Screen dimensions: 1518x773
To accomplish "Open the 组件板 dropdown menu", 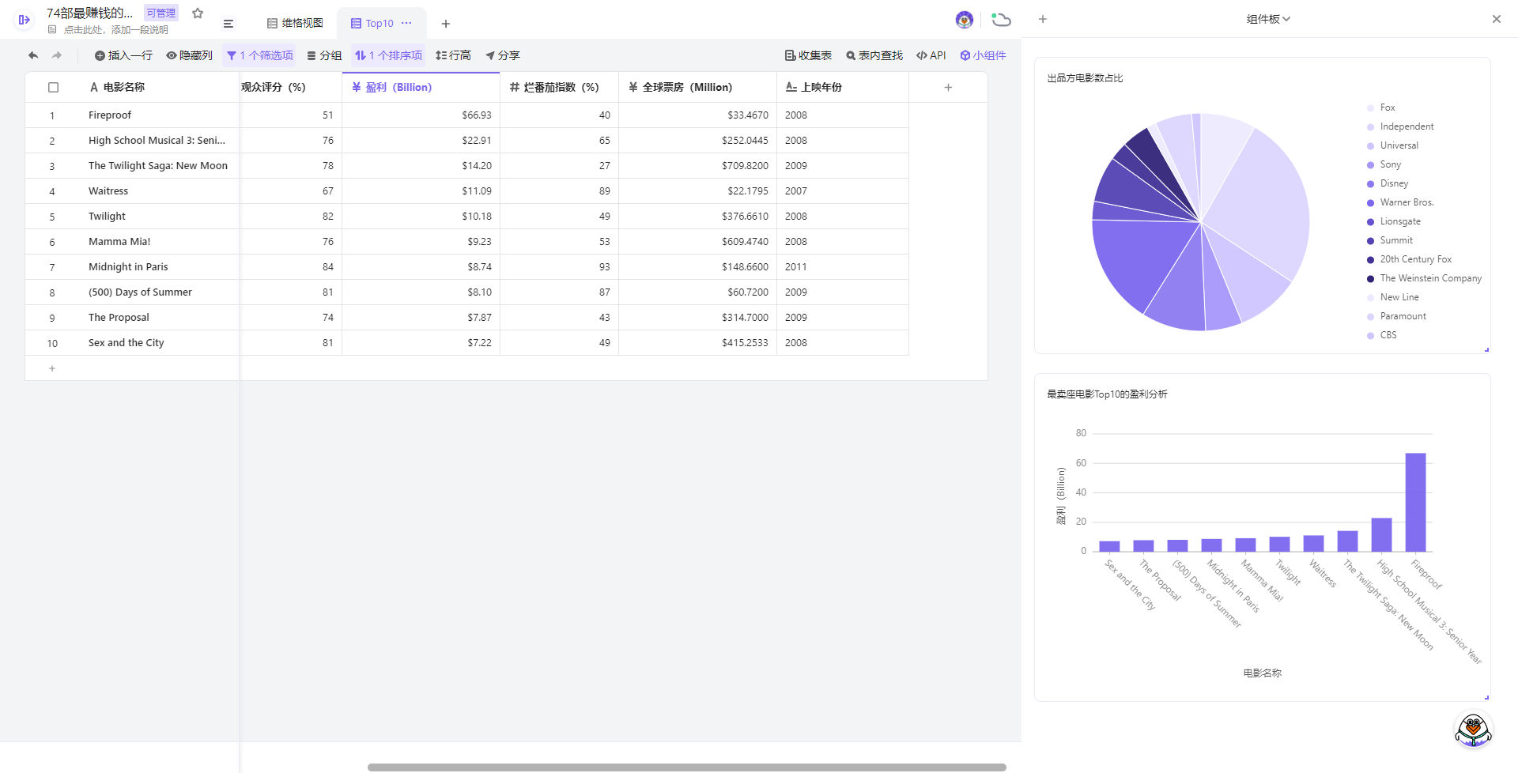I will tap(1267, 18).
